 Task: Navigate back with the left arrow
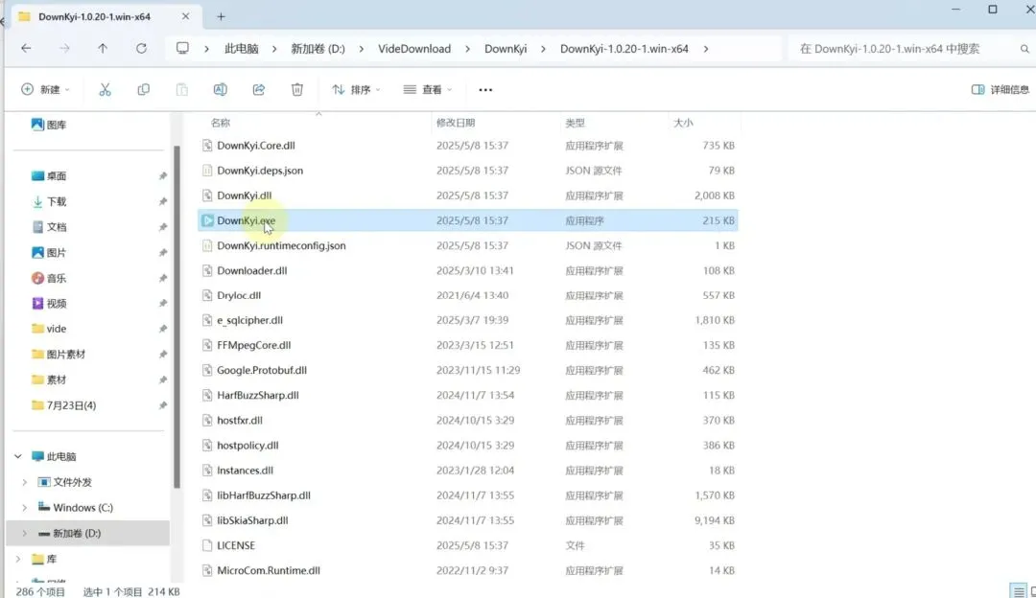pos(26,48)
